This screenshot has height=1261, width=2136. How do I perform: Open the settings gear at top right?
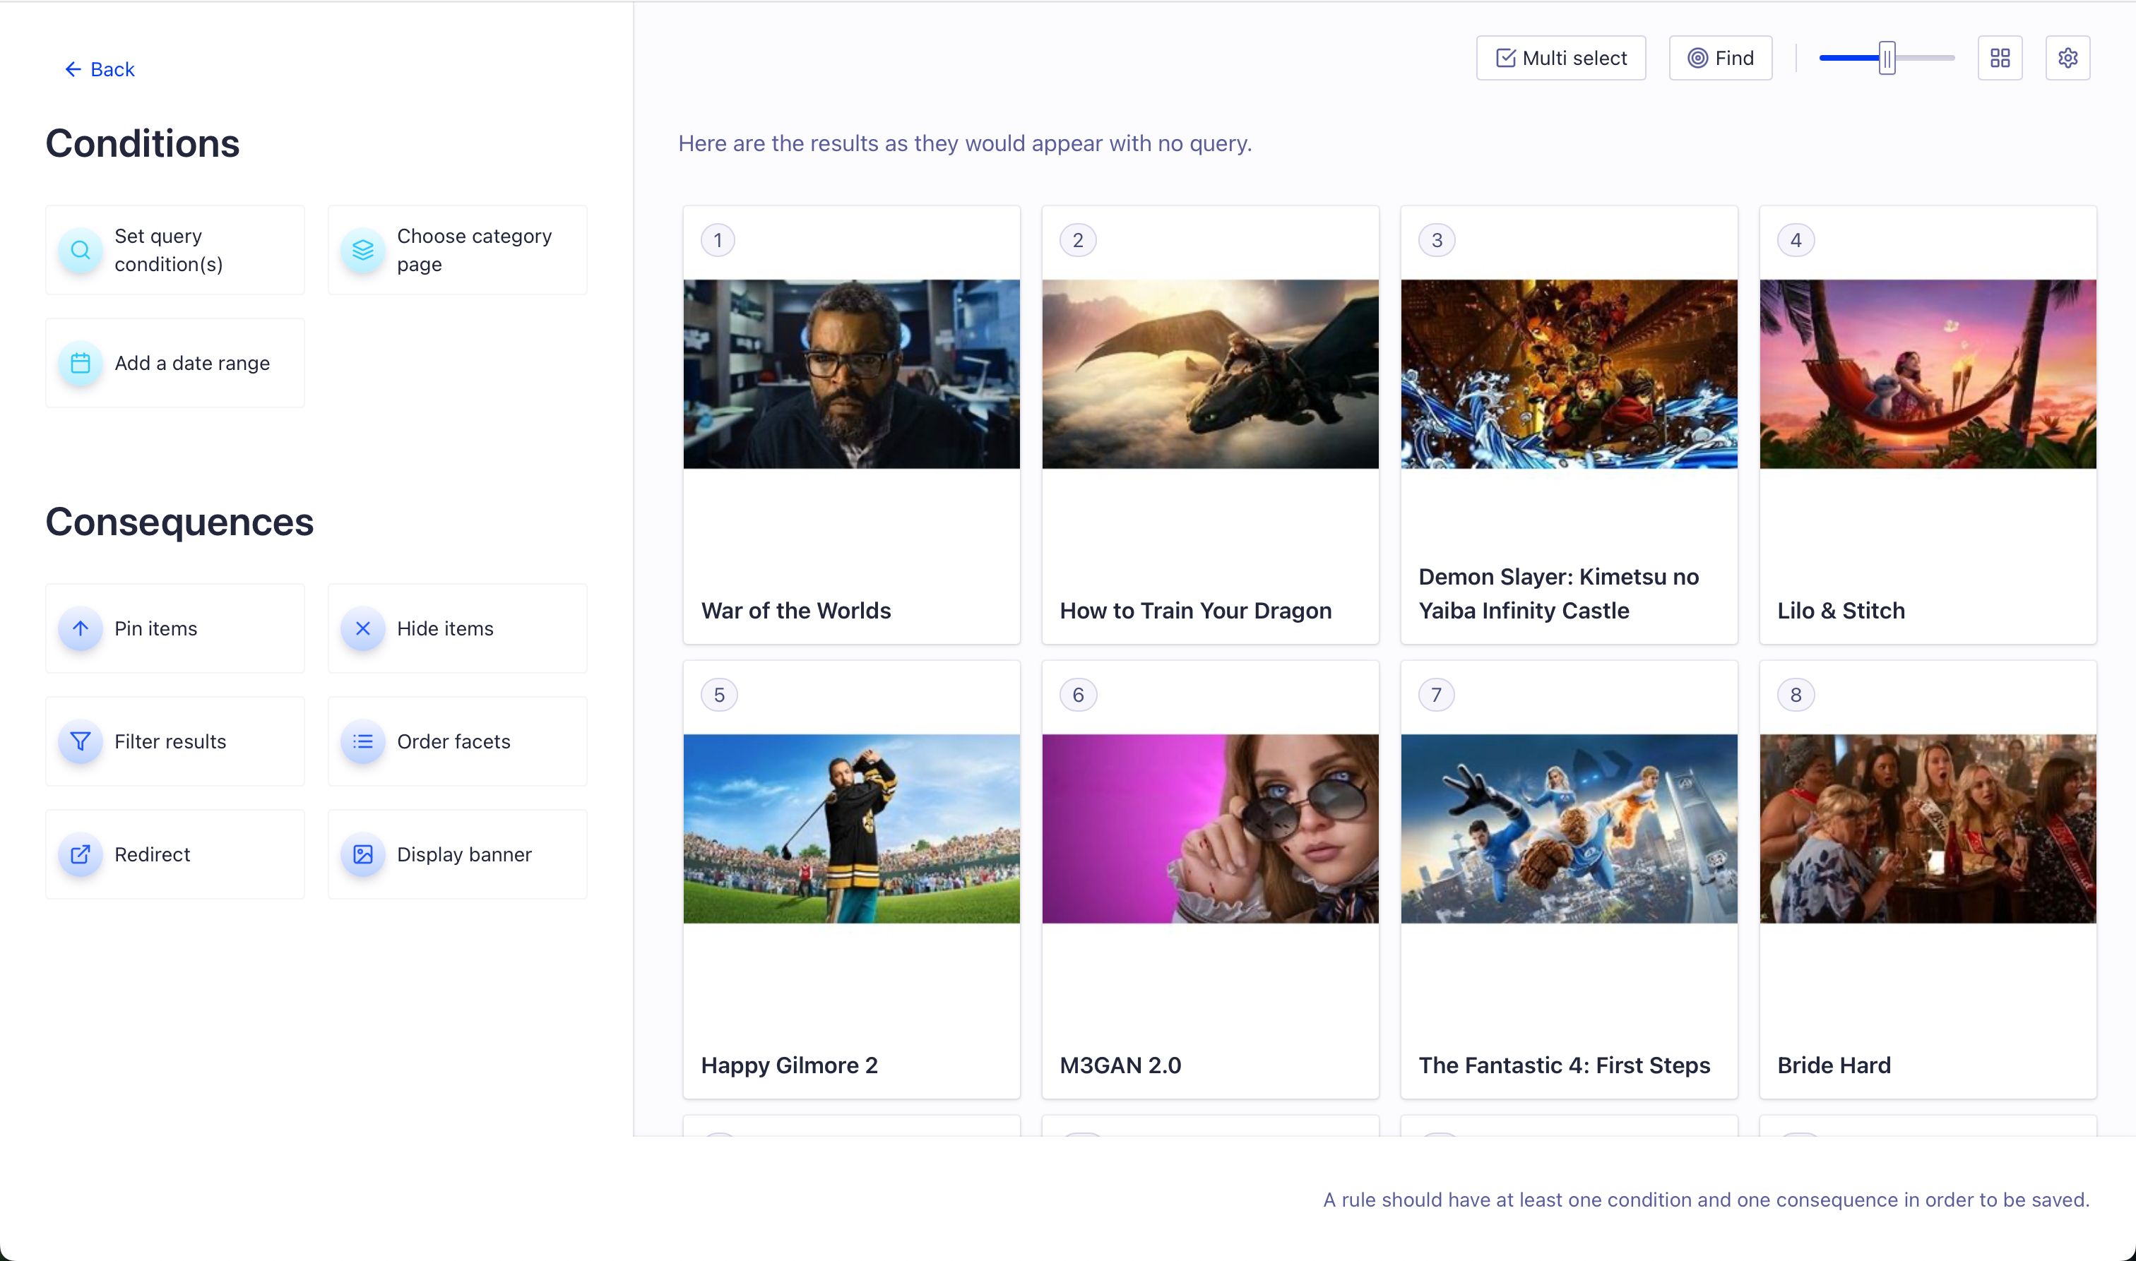(2067, 58)
